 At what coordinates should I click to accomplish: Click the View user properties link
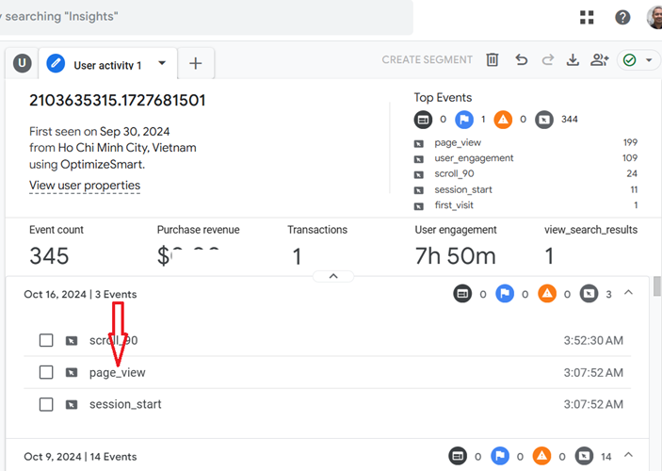[x=85, y=186]
